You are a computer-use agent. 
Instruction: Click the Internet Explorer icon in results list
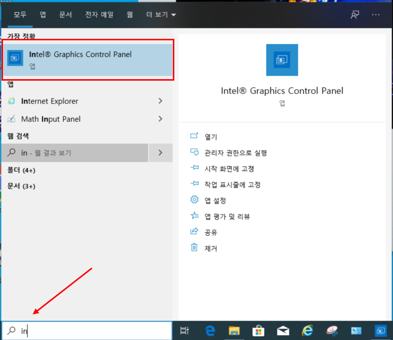[11, 101]
